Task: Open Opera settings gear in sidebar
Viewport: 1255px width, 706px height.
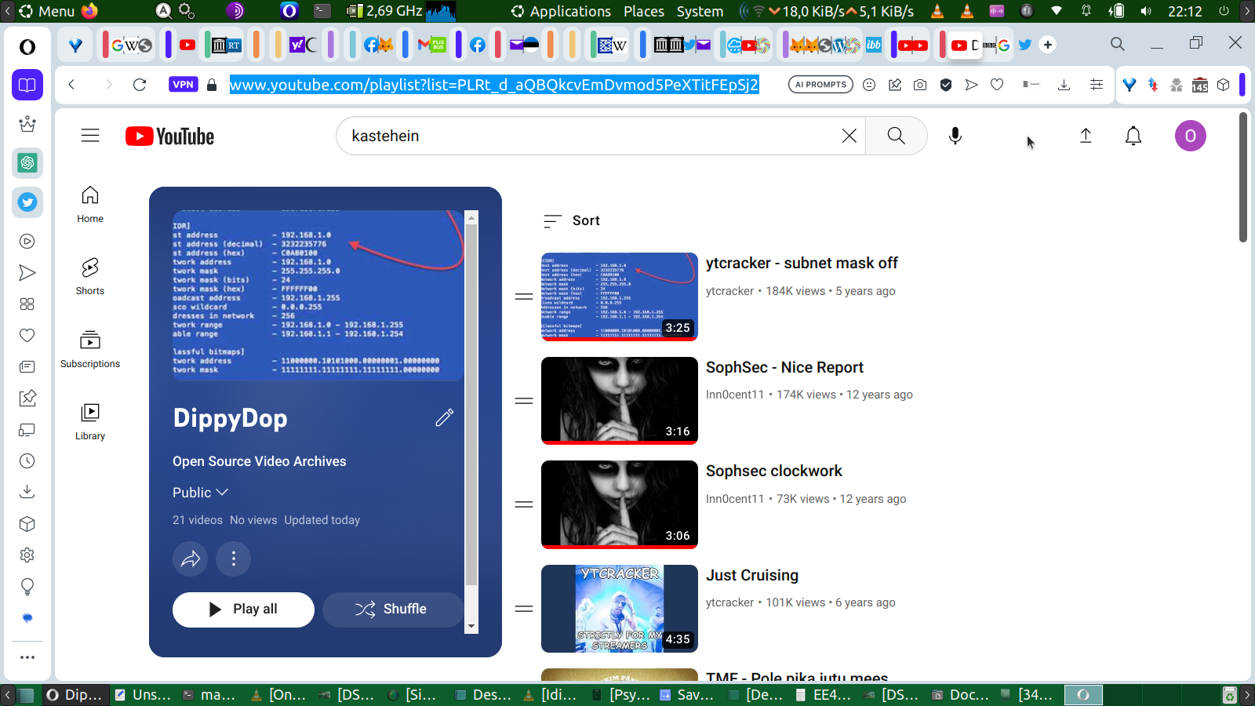Action: tap(27, 555)
